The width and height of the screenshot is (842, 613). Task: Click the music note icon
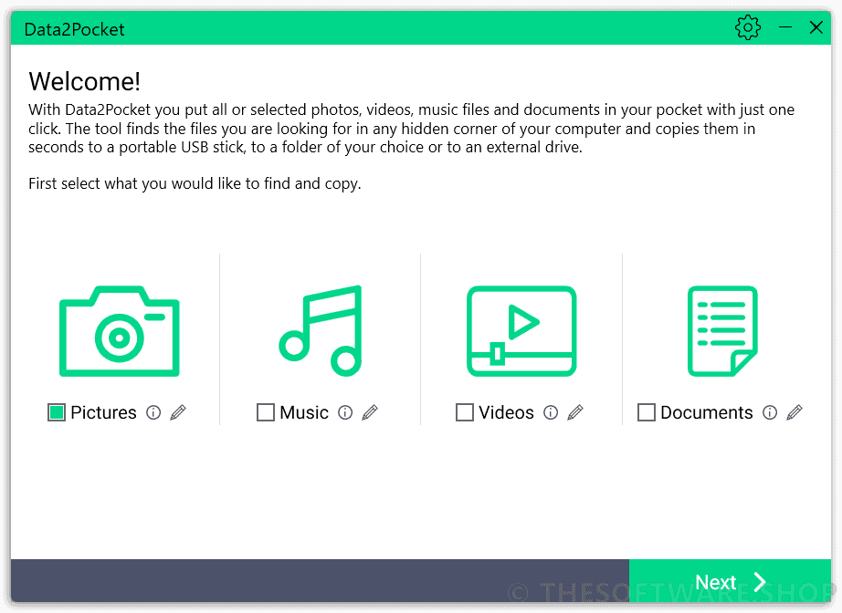pyautogui.click(x=321, y=331)
